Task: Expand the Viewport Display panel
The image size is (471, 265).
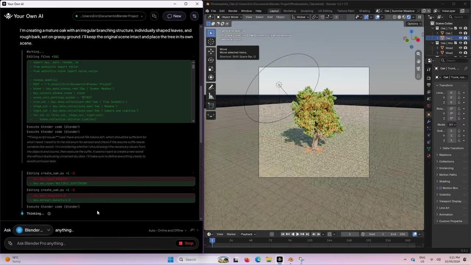Action: click(x=450, y=201)
